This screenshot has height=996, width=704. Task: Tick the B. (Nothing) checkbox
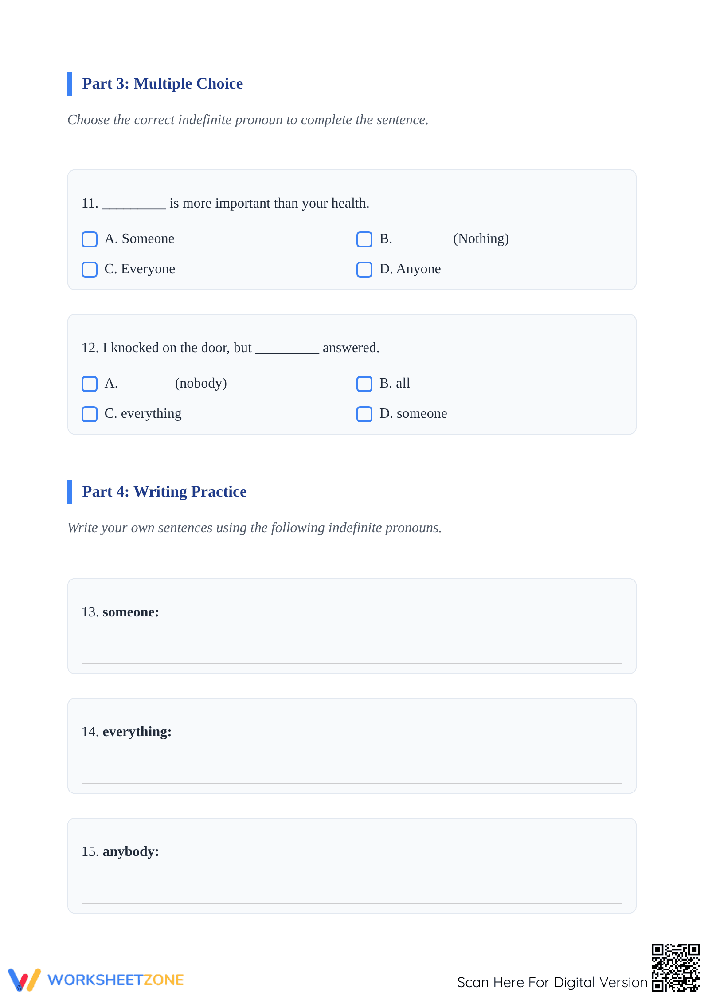364,239
